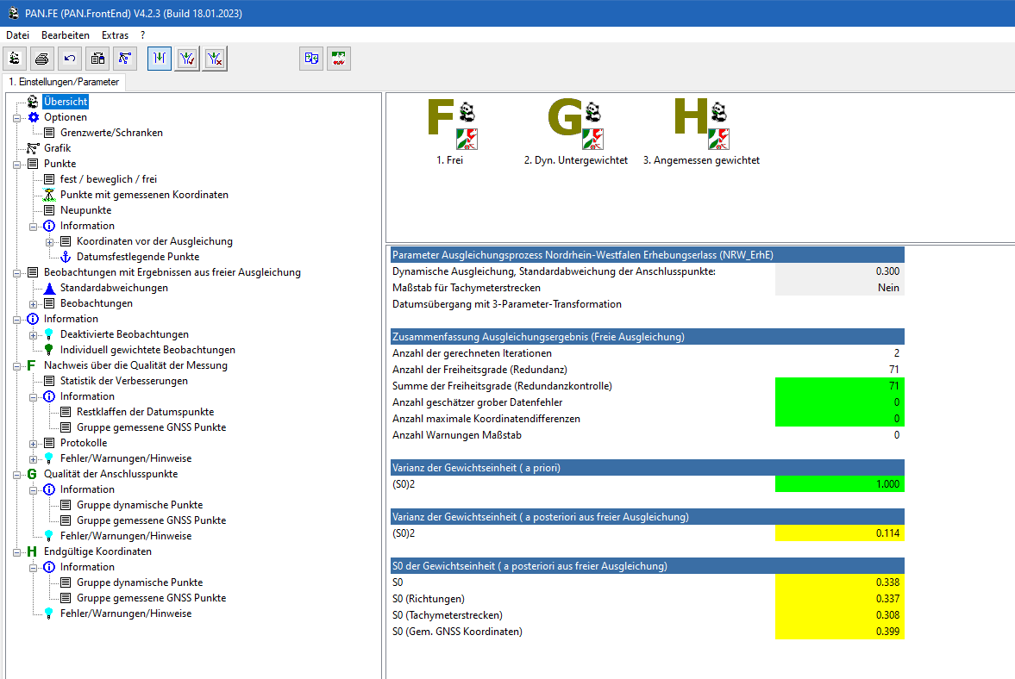
Task: Collapse the 'Optionen' tree node
Action: [17, 117]
